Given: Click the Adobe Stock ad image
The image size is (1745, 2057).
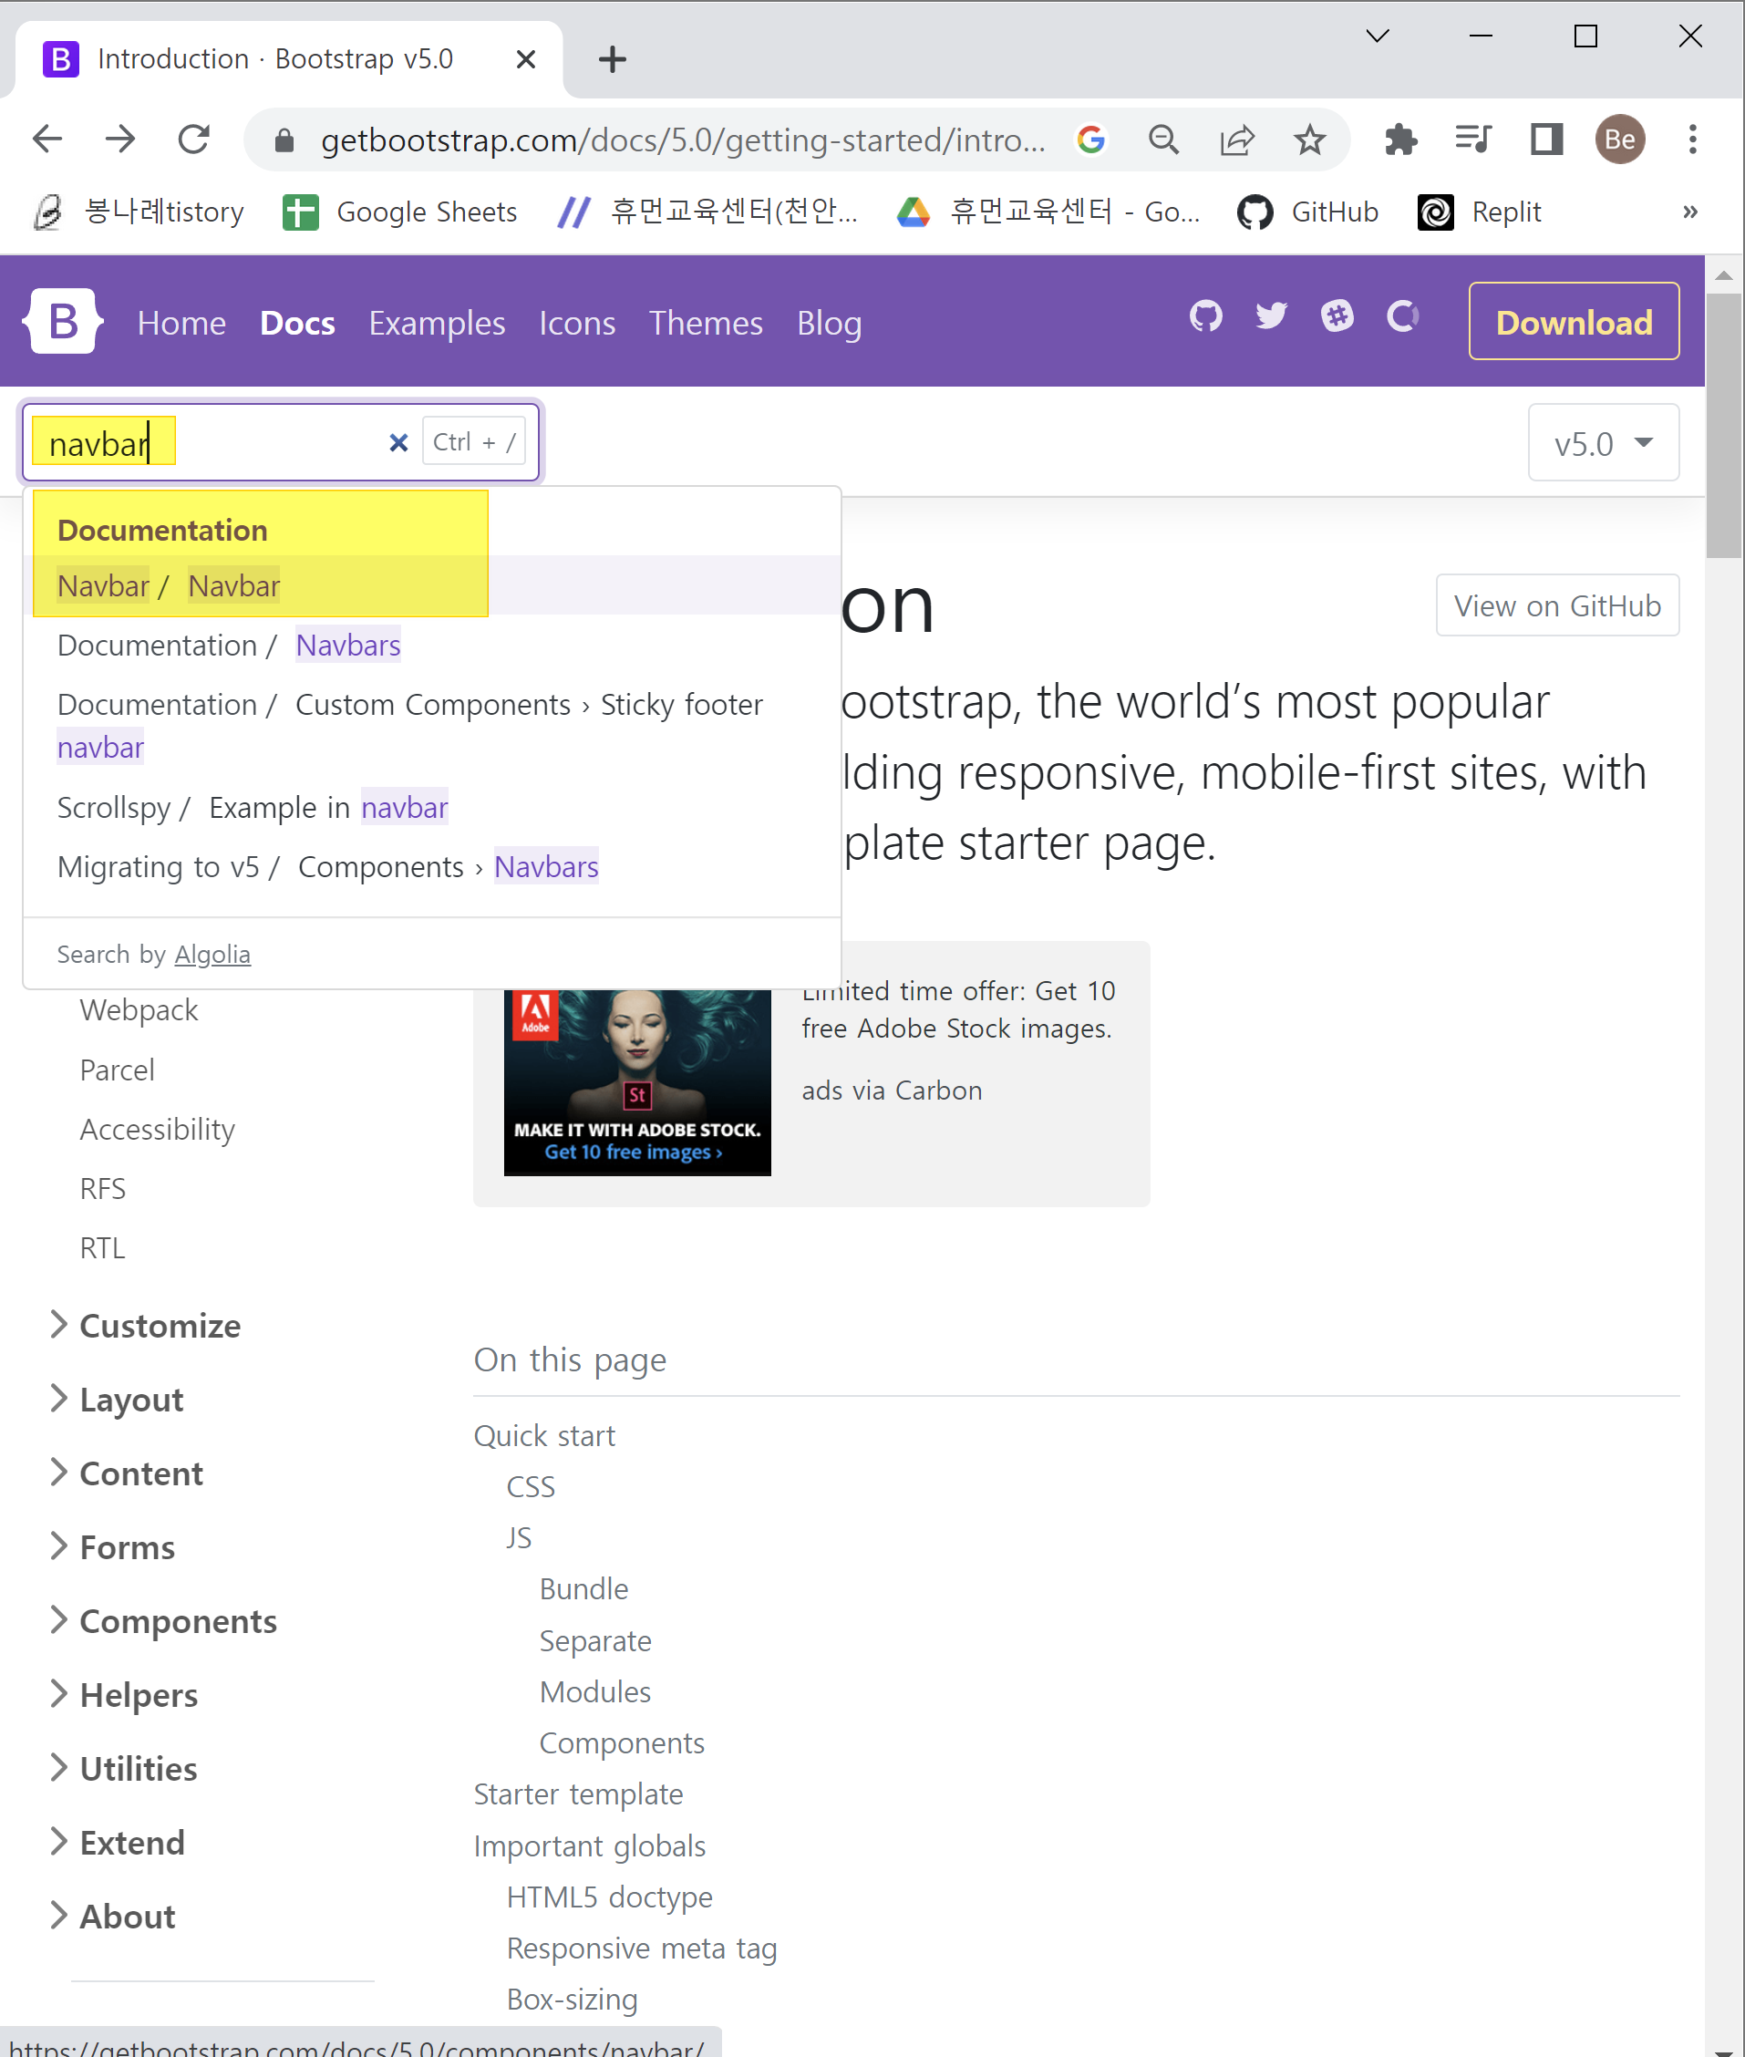Looking at the screenshot, I should tap(637, 1082).
